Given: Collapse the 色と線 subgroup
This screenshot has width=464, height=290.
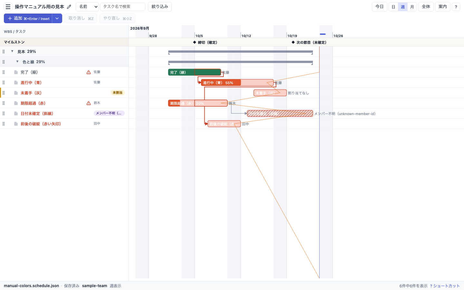Looking at the screenshot, I should 17,62.
